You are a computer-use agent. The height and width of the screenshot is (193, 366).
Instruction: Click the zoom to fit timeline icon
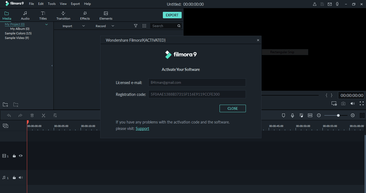310,115
